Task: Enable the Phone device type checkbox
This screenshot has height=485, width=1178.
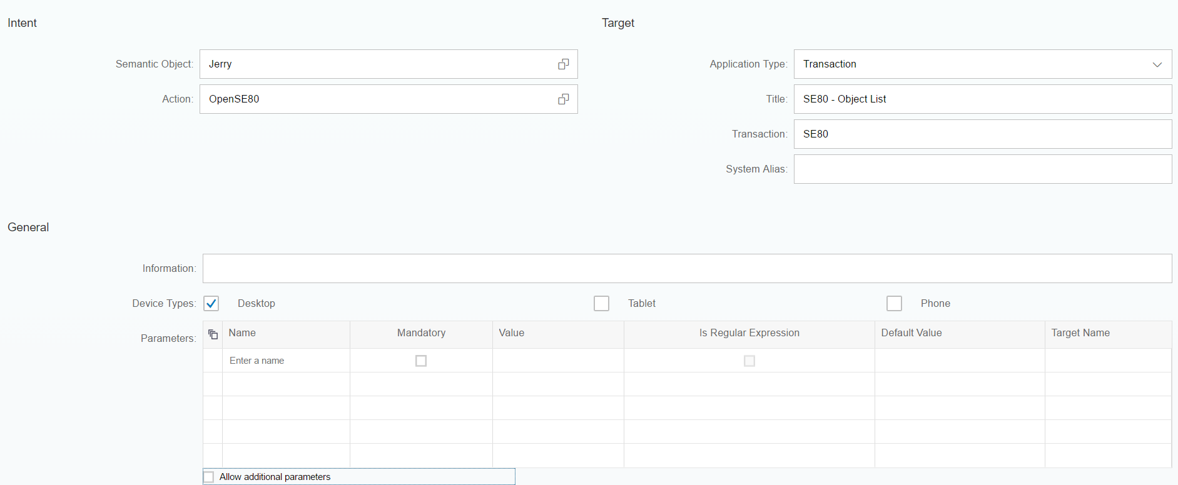Action: click(894, 304)
